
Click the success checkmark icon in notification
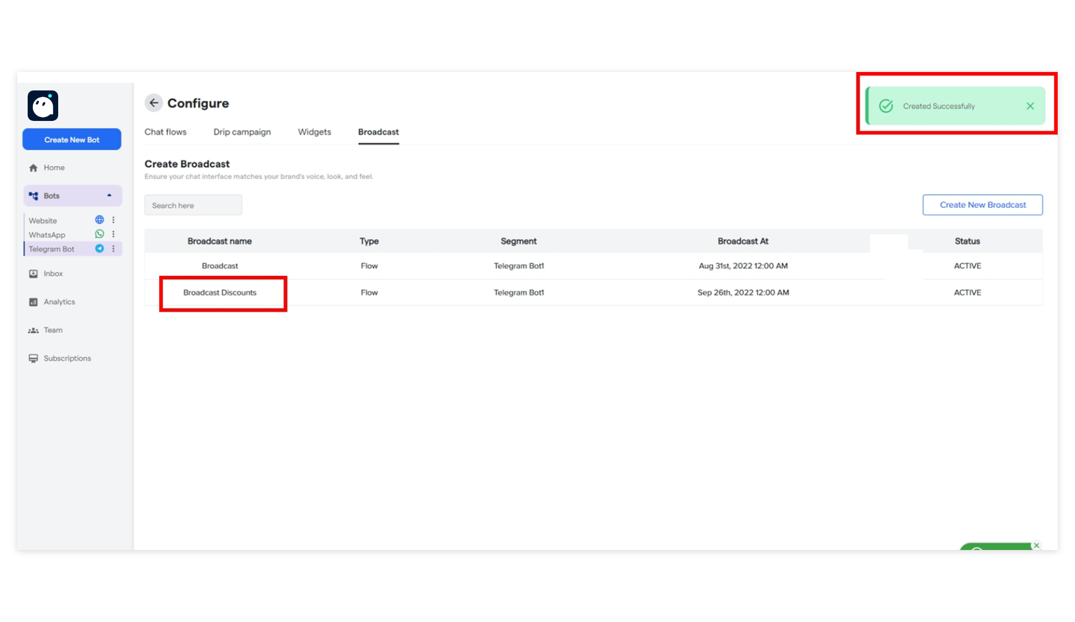pyautogui.click(x=886, y=106)
